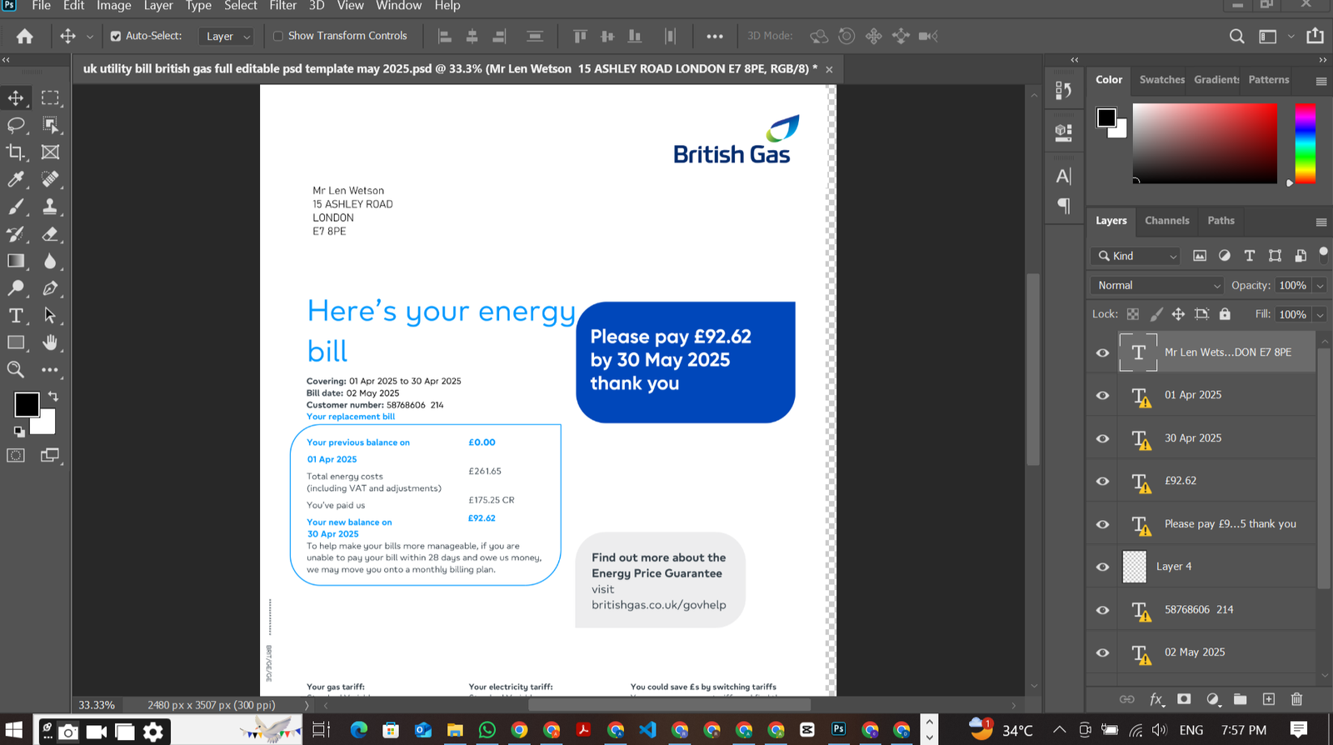The image size is (1333, 745).
Task: Select the Lasso tool
Action: pos(16,125)
